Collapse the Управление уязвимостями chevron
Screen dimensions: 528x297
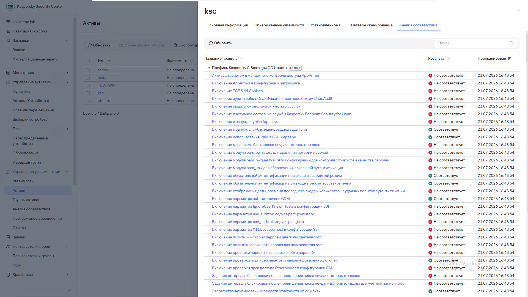pos(67,172)
